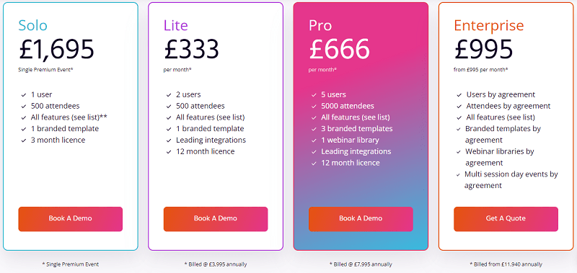Click checkmark next to '1 webinar library'
The width and height of the screenshot is (577, 273).
(314, 140)
